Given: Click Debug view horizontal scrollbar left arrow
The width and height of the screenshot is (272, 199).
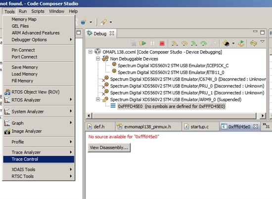Looking at the screenshot, I should 89,116.
